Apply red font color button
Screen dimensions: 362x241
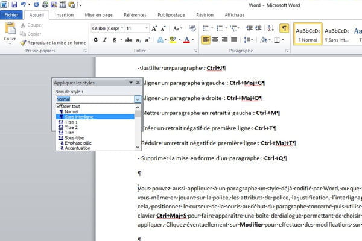[186, 40]
